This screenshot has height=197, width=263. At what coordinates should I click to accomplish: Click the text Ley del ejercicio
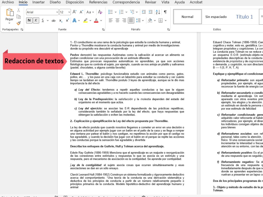90,108
